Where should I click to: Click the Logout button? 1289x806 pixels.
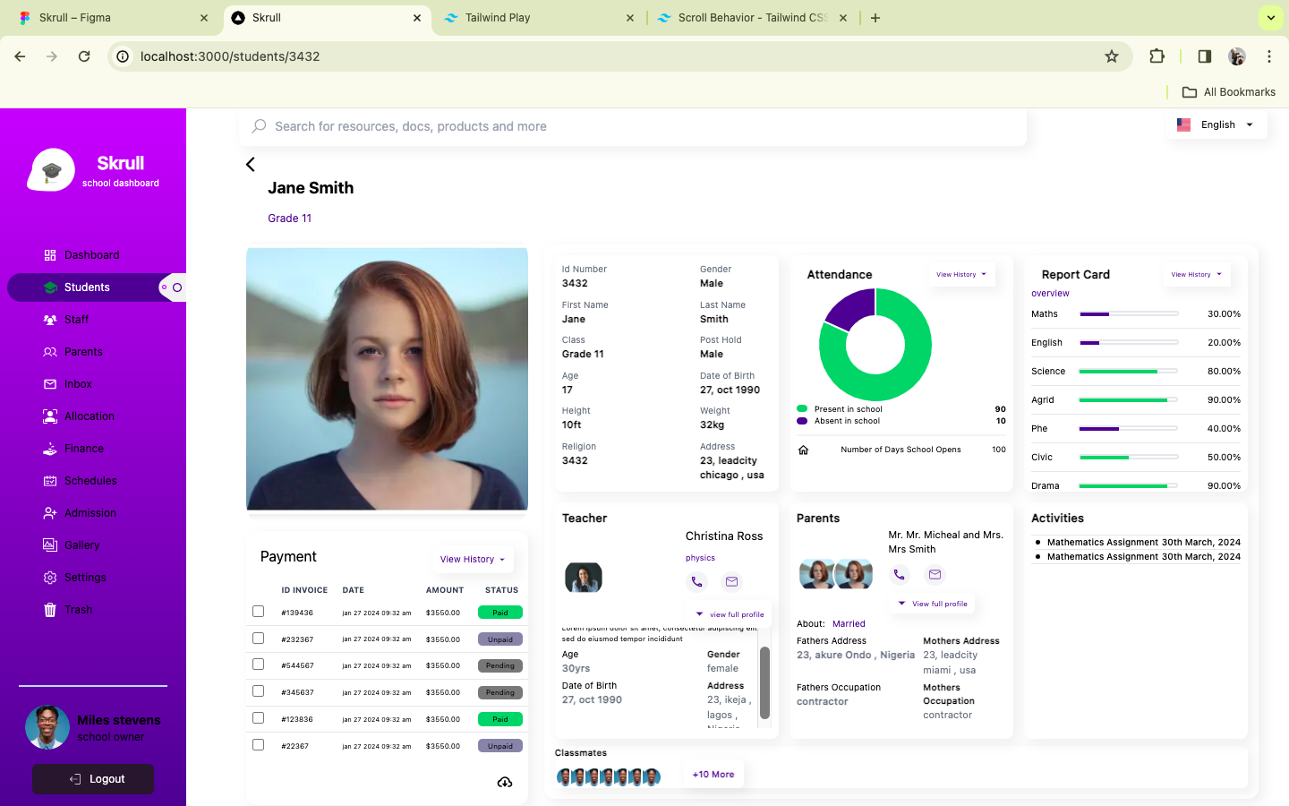pos(93,779)
